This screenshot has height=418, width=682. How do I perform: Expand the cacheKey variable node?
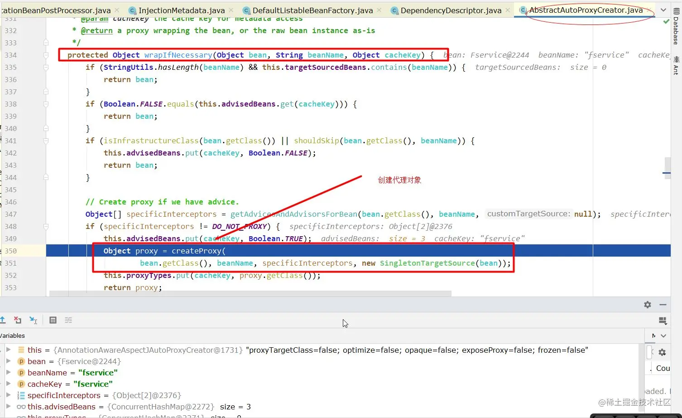pos(8,384)
